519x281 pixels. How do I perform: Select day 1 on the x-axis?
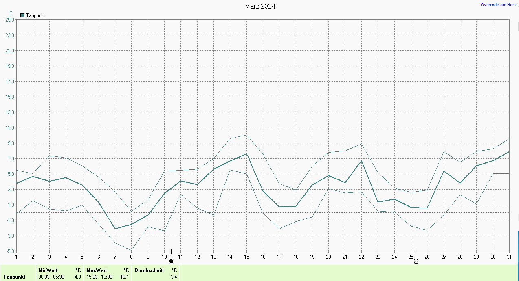[x=16, y=257]
